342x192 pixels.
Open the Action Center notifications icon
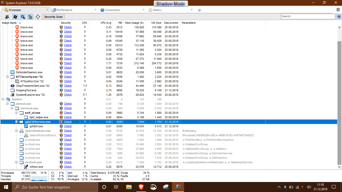tap(334, 187)
